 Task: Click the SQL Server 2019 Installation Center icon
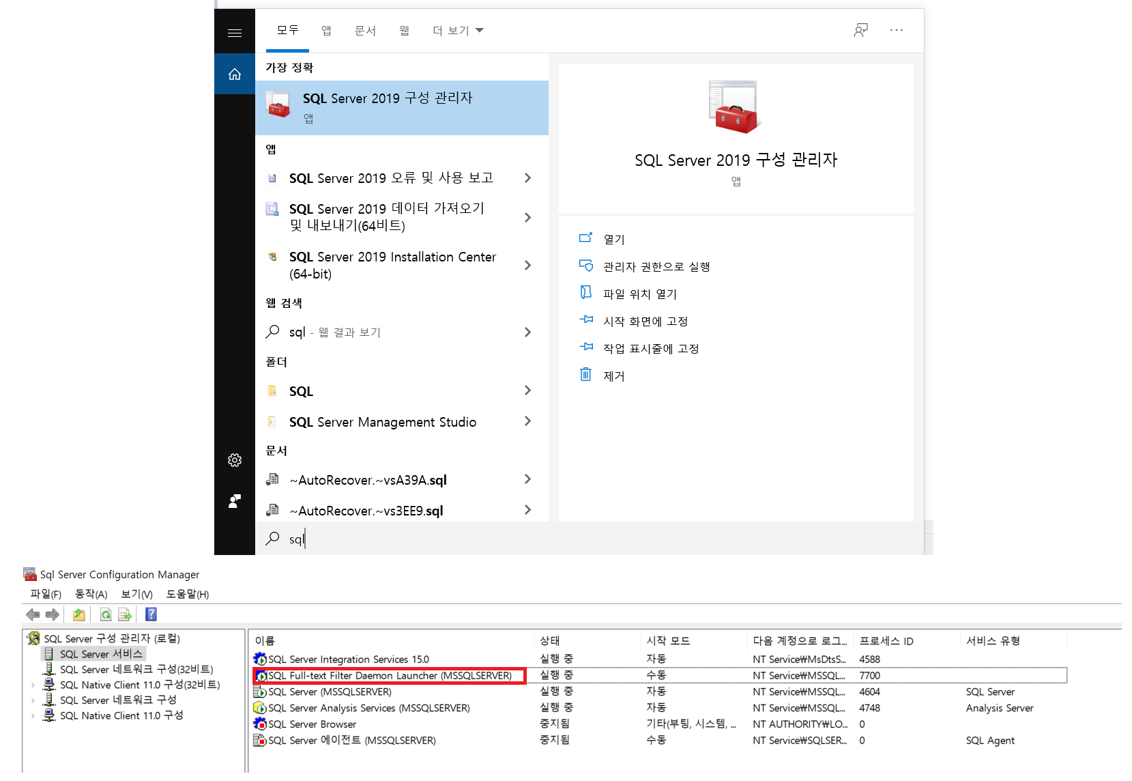coord(272,257)
